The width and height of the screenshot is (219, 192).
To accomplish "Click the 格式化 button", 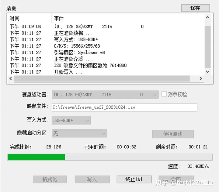I will (x=50, y=179).
